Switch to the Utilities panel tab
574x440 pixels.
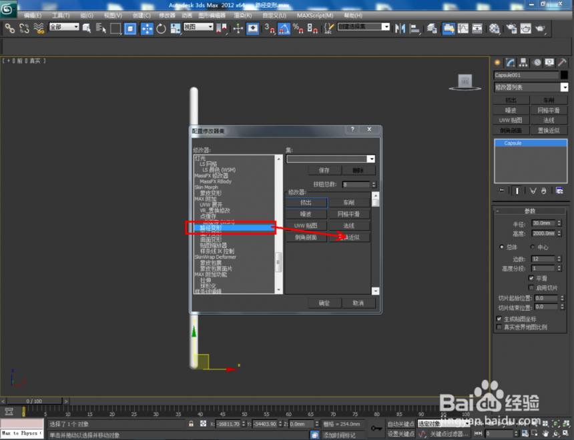tap(562, 63)
